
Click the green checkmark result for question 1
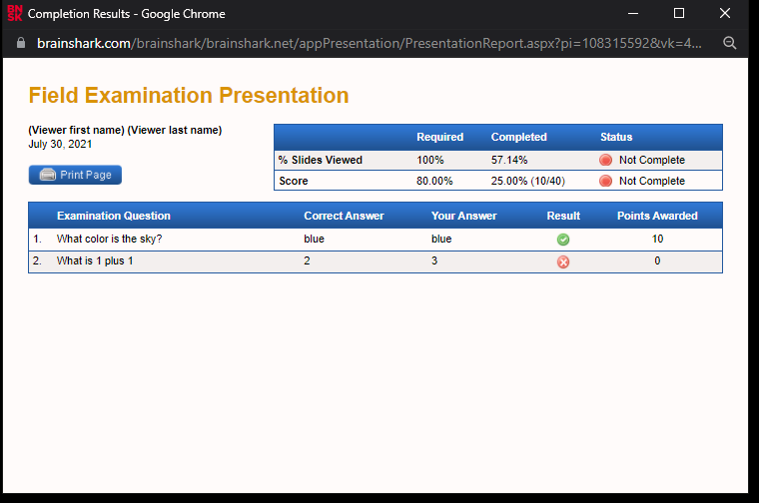(563, 240)
